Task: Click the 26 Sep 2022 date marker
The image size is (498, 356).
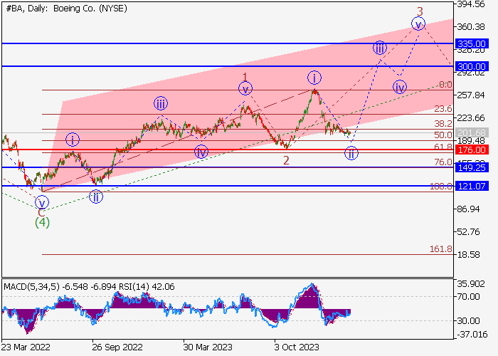Action: [117, 347]
